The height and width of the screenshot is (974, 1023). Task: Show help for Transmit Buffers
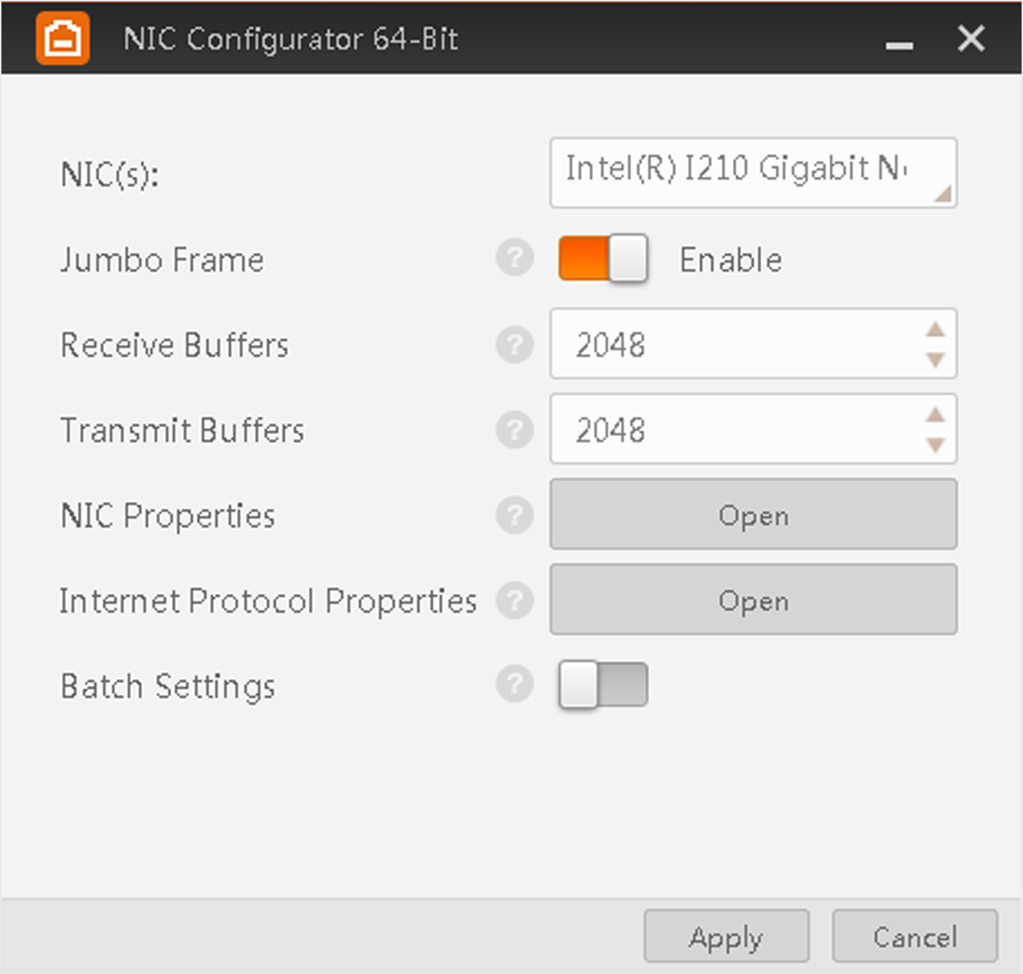(x=515, y=430)
